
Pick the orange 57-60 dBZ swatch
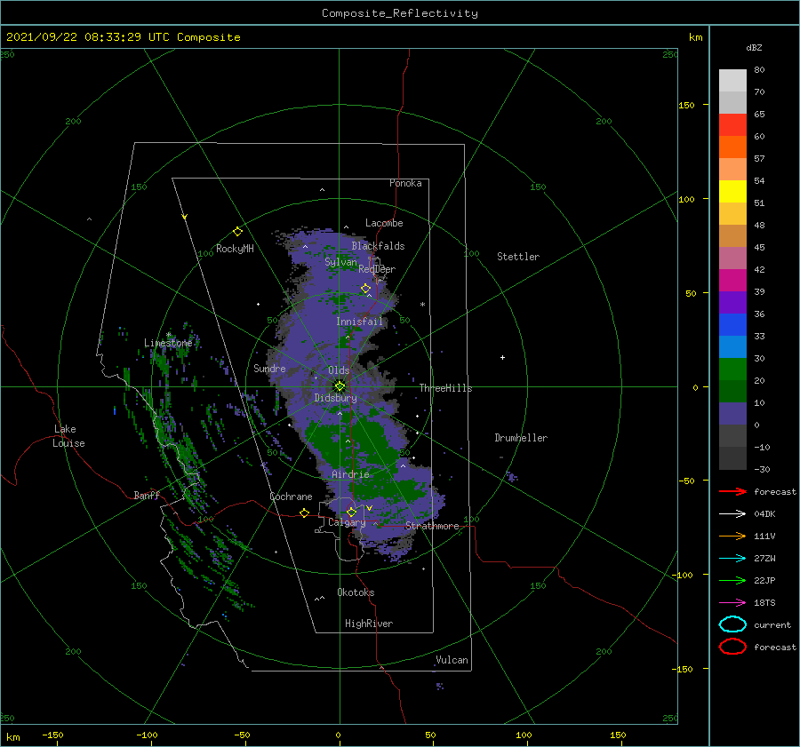click(x=732, y=147)
